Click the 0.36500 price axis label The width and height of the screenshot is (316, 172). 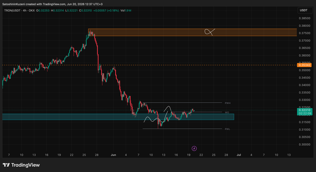coord(304,48)
